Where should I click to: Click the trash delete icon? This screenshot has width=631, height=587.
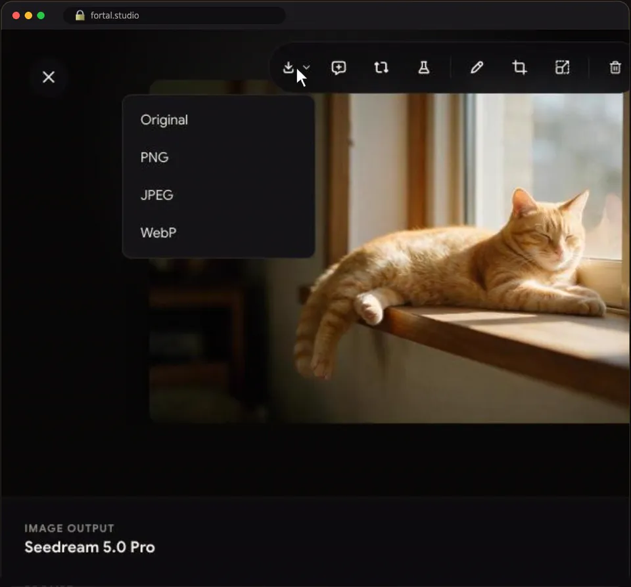click(x=615, y=68)
